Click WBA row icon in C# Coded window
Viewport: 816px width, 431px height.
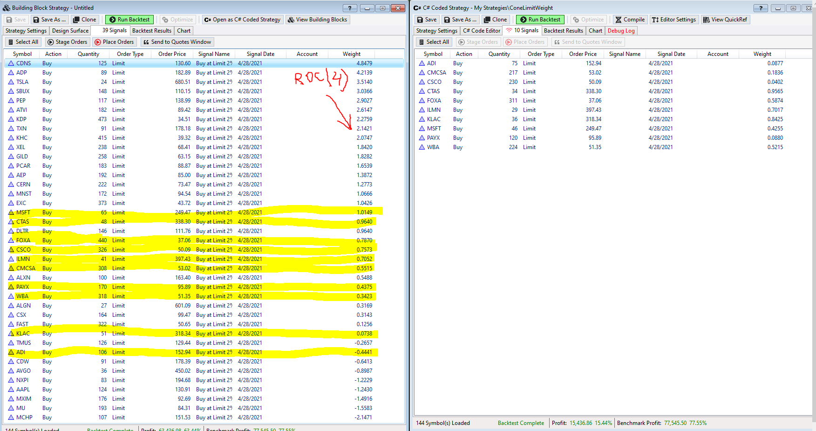[422, 147]
